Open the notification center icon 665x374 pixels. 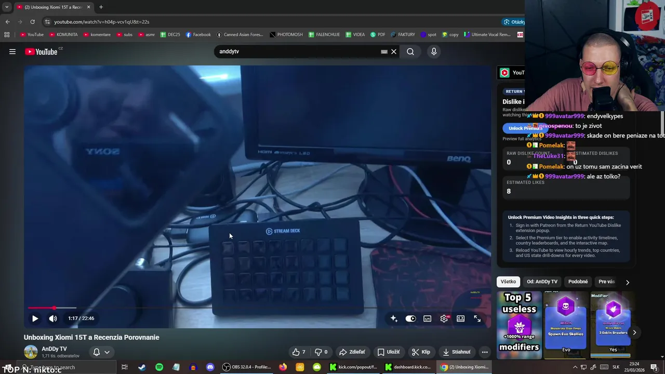655,367
